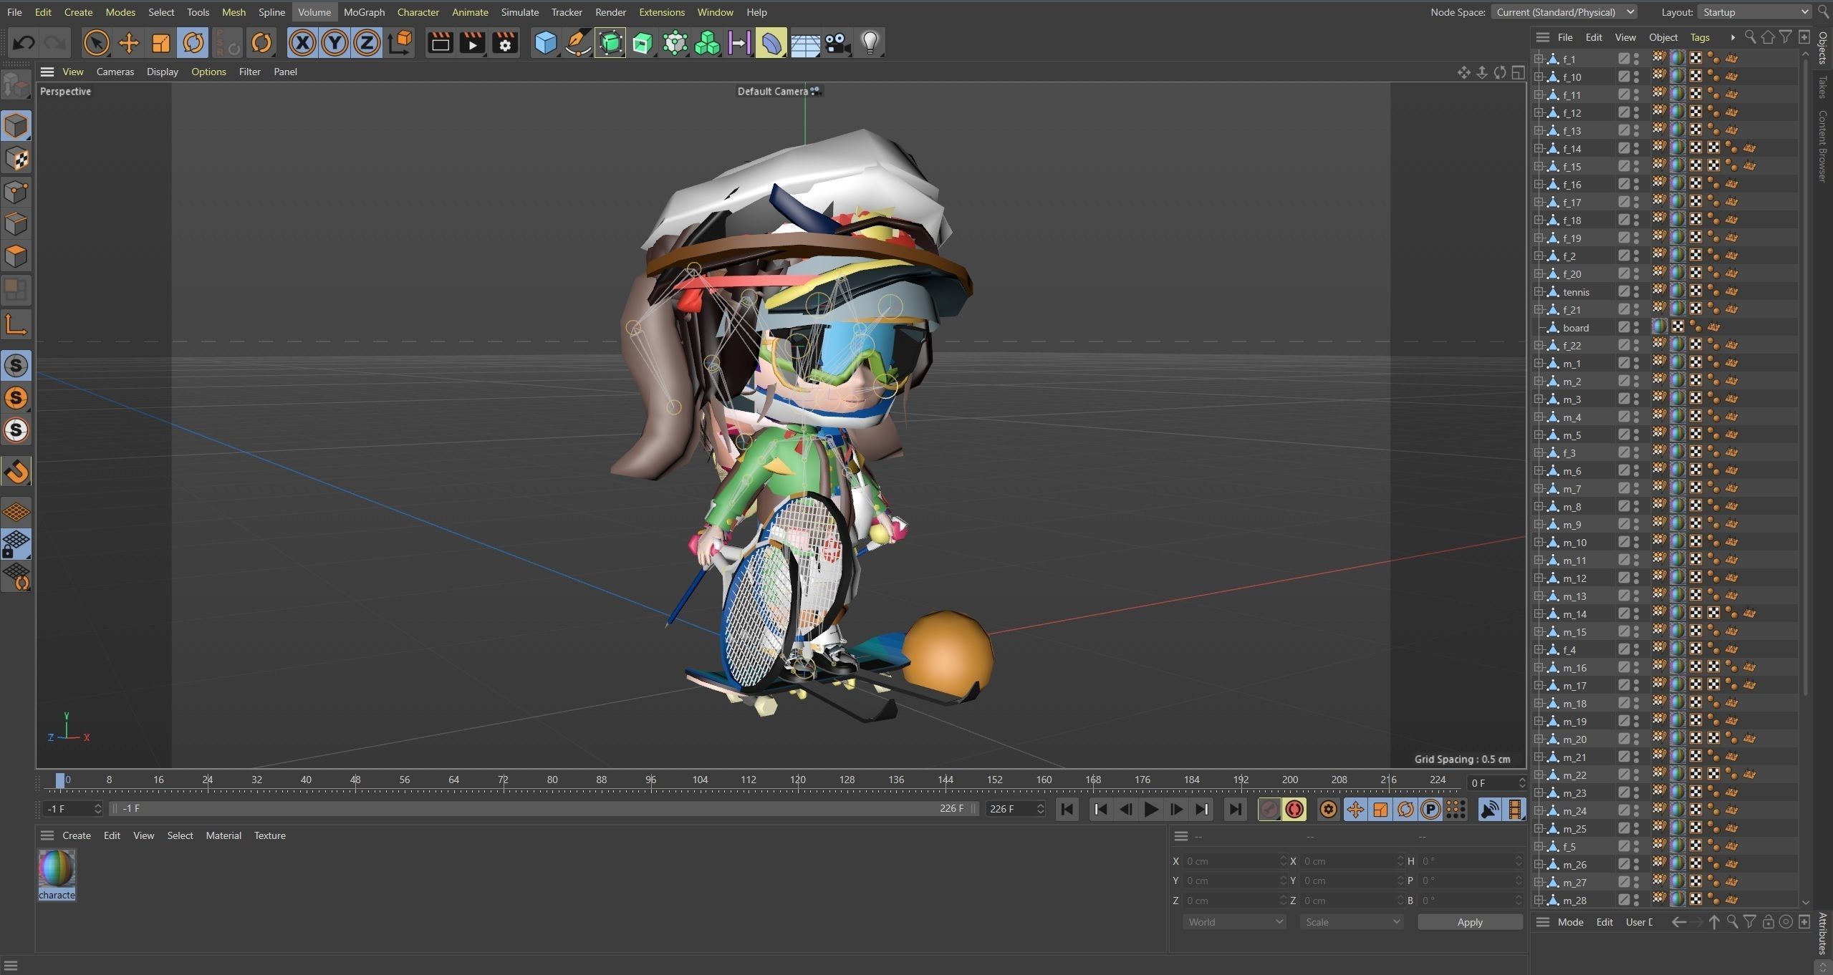1833x975 pixels.
Task: Select the Move tool
Action: click(x=129, y=43)
